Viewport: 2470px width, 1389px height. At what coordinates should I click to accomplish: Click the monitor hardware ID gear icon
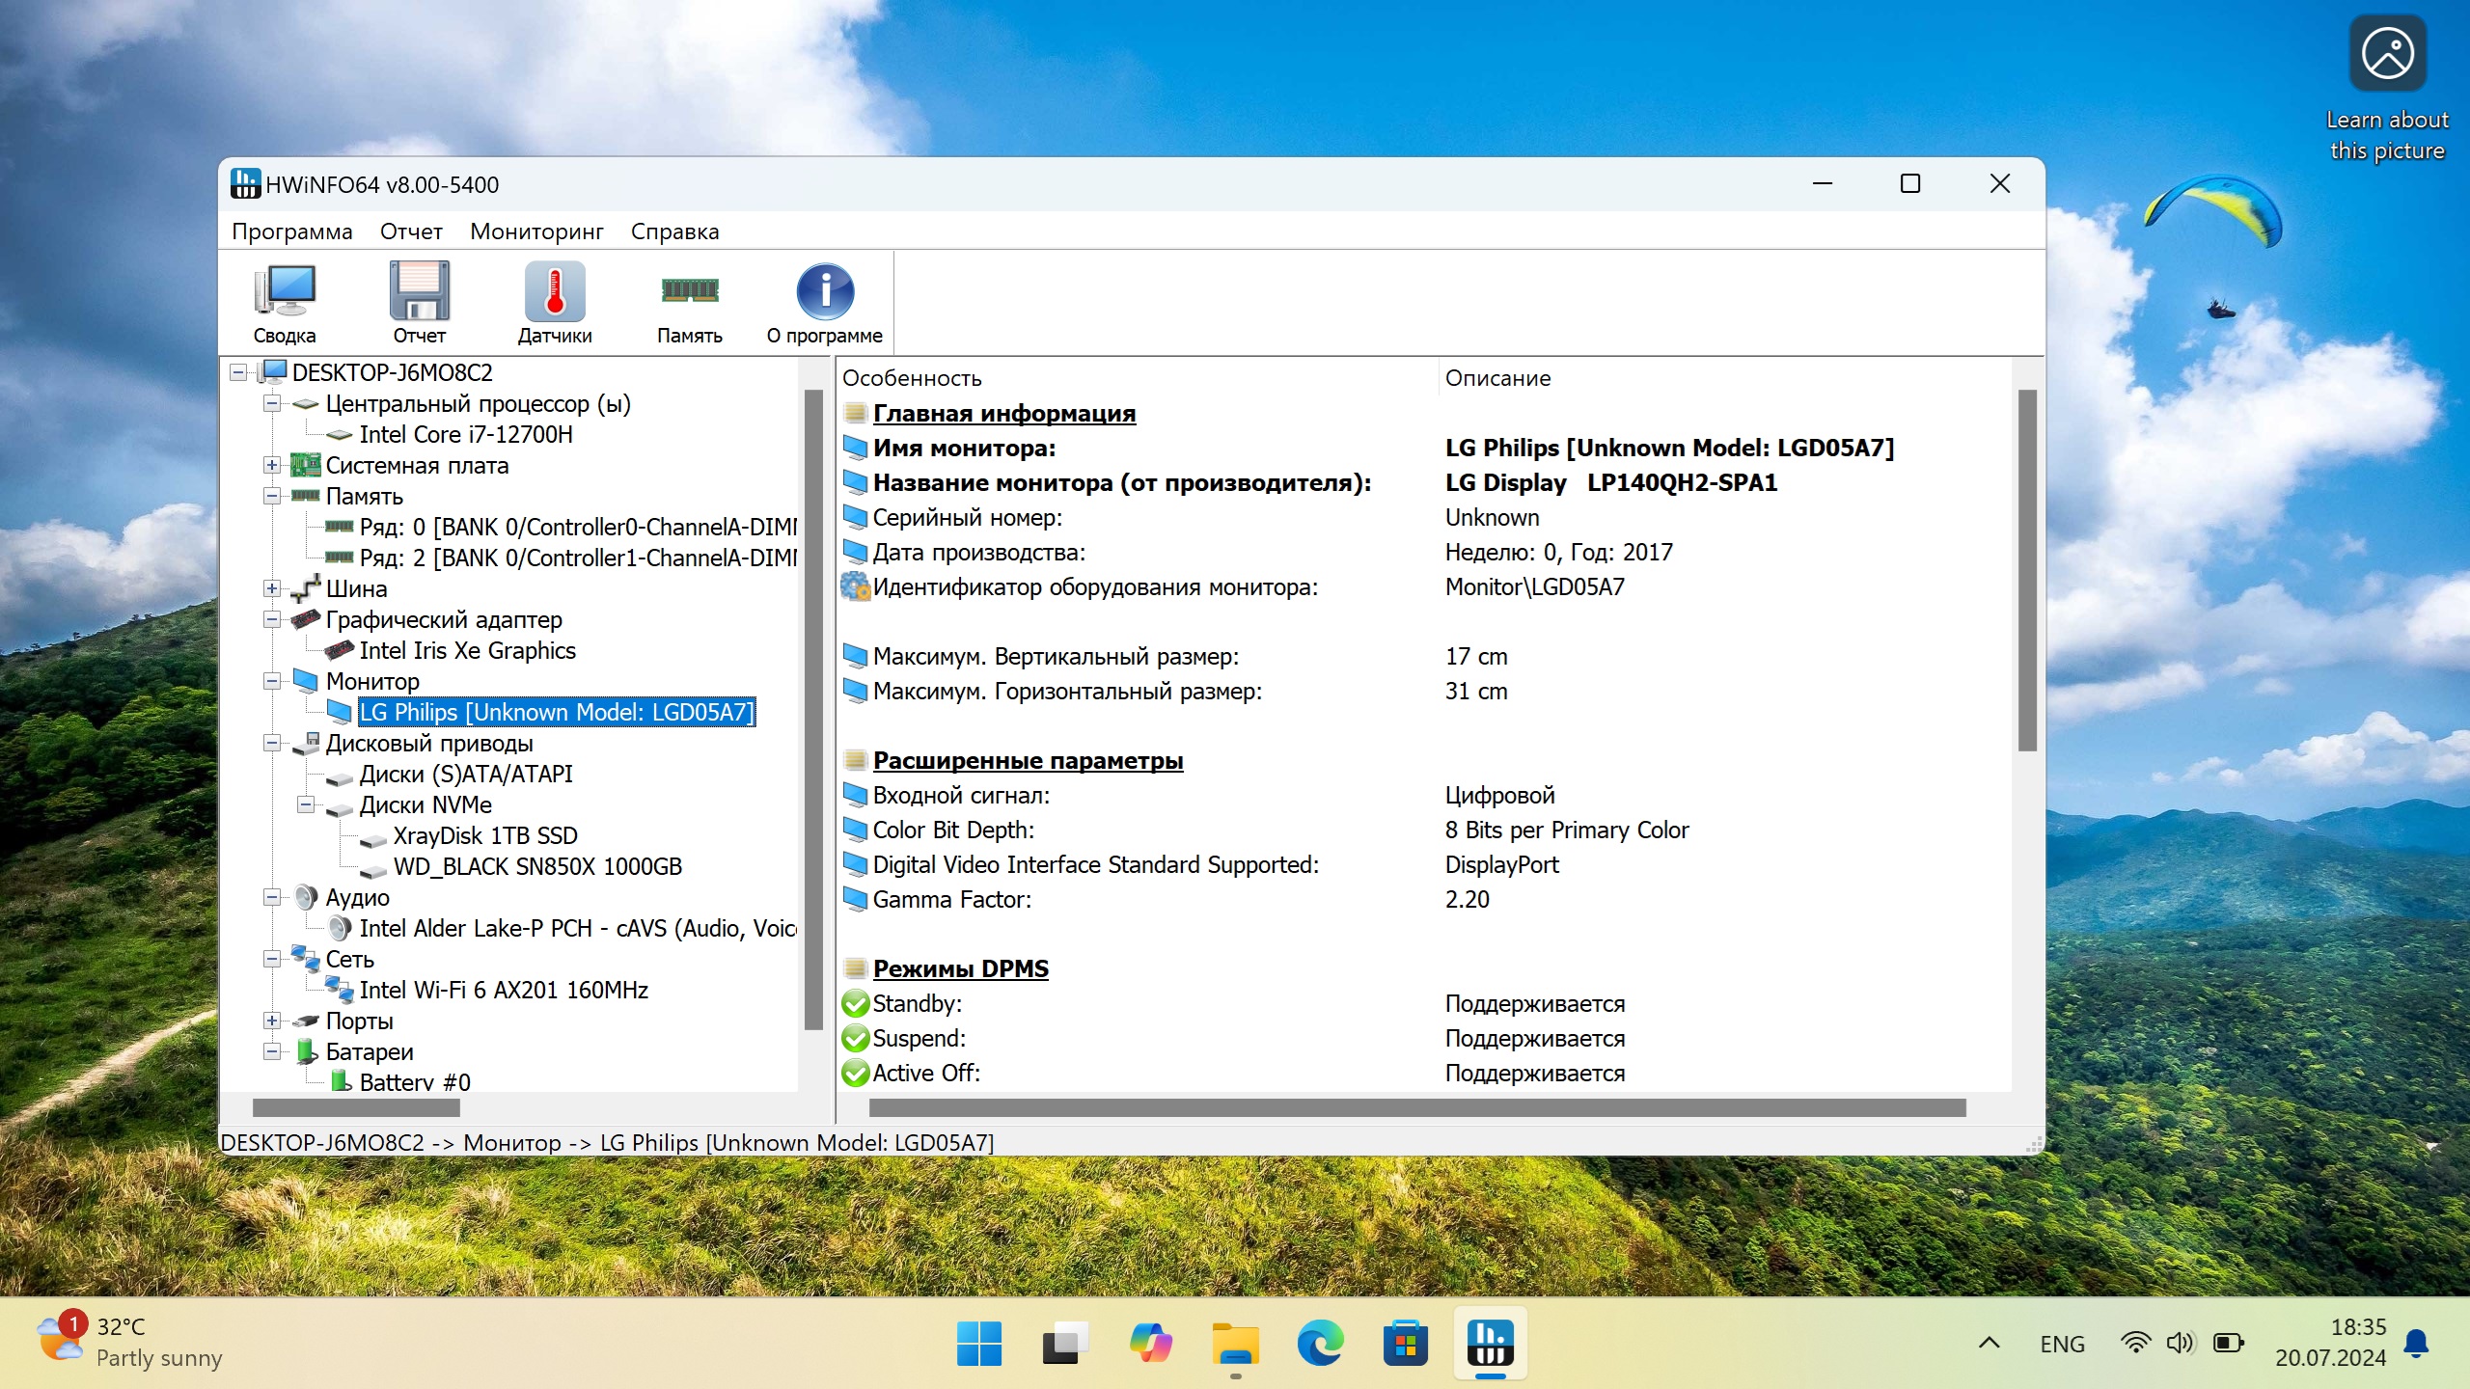[x=855, y=586]
